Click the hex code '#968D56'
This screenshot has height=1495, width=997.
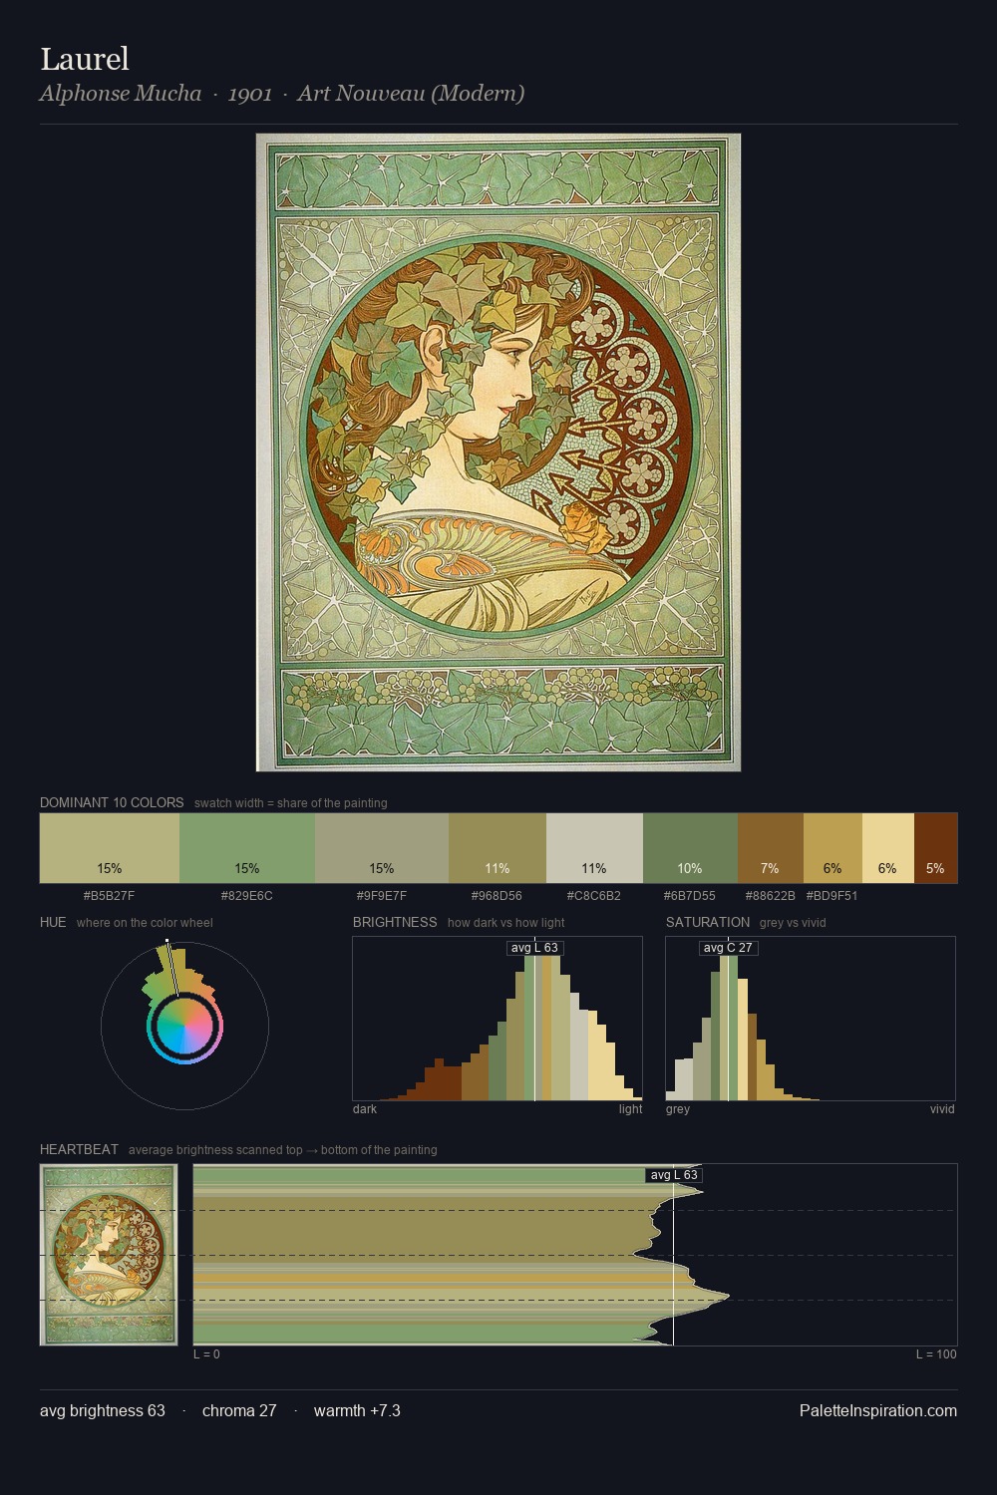pos(497,896)
